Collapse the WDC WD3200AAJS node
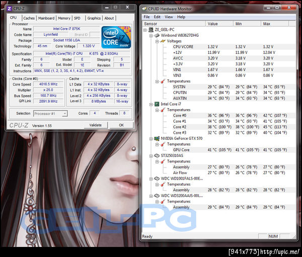 click(151, 196)
